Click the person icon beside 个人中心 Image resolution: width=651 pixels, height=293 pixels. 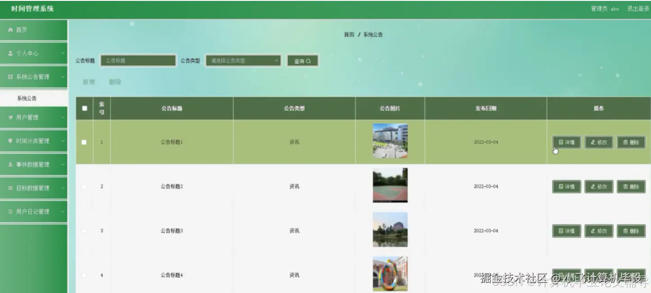11,53
